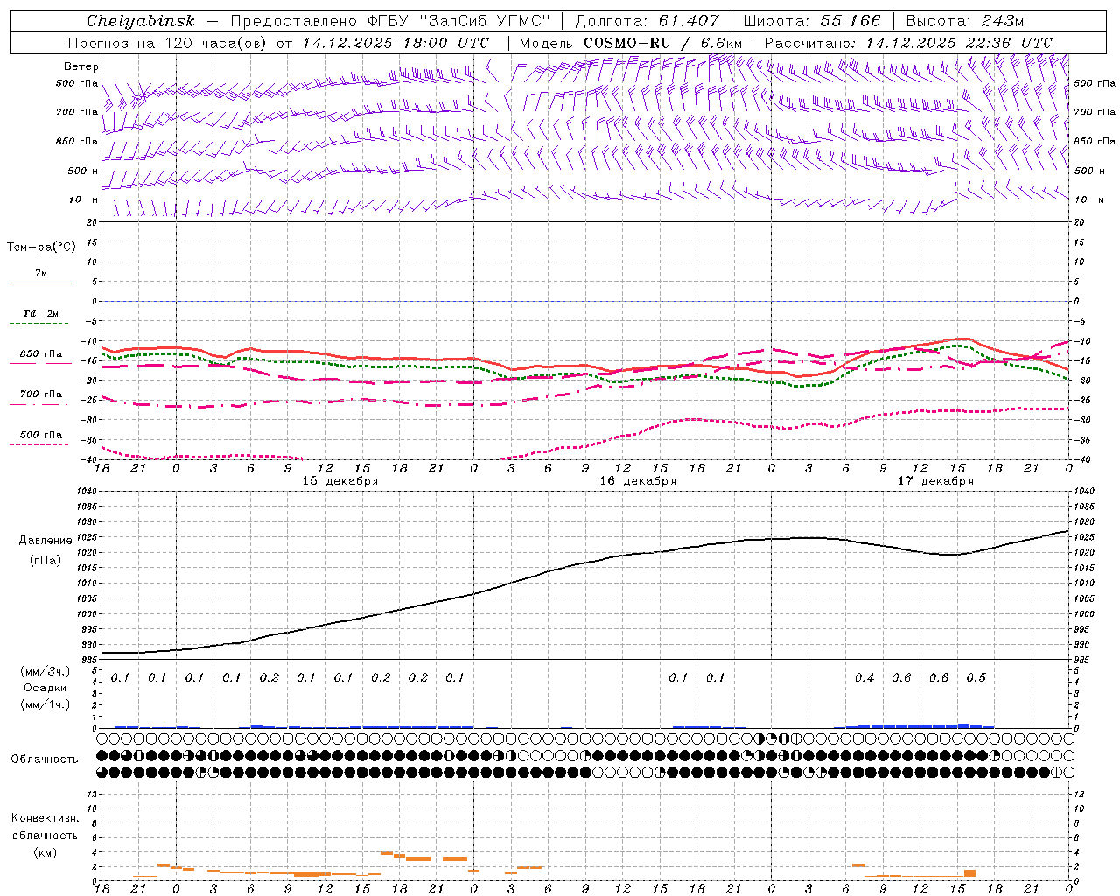This screenshot has width=1120, height=896.
Task: Click the 'Td 2м' dew point legend entry
Action: pos(41,313)
